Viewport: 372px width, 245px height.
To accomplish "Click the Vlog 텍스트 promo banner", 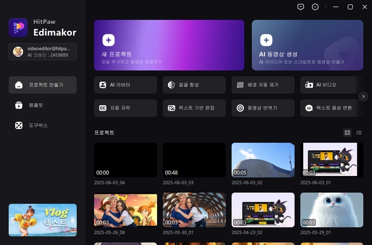I will [x=43, y=220].
